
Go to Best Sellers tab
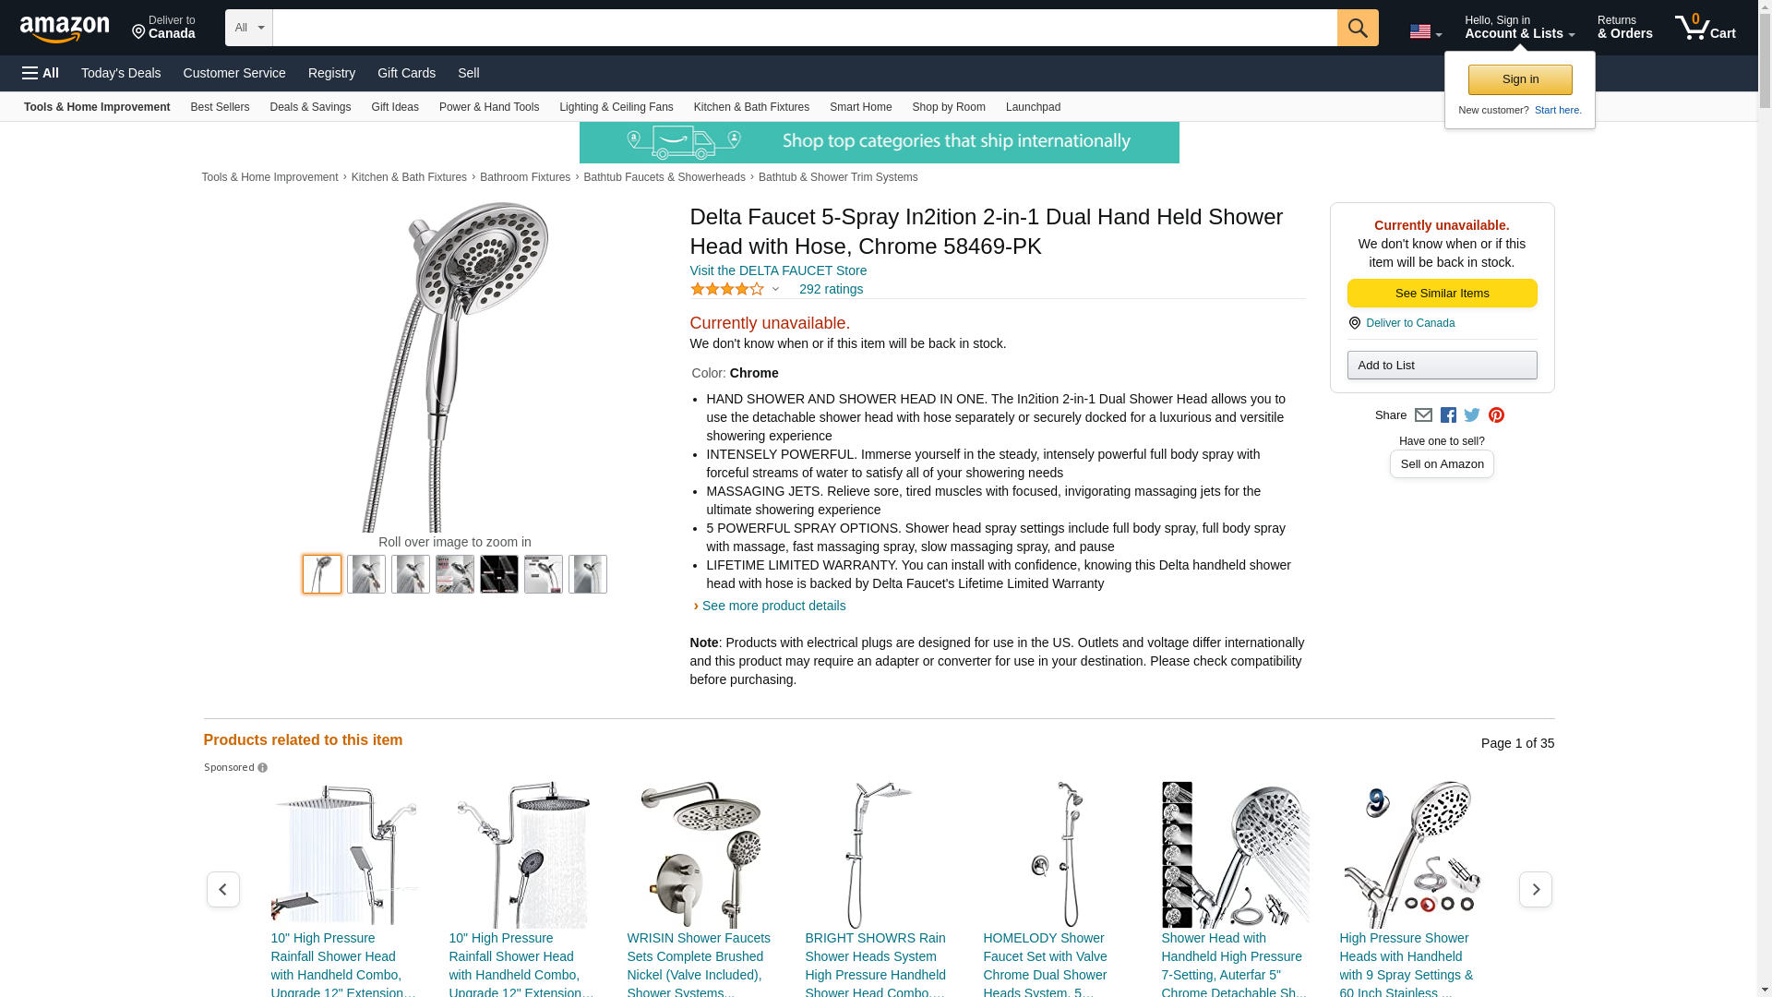click(220, 107)
